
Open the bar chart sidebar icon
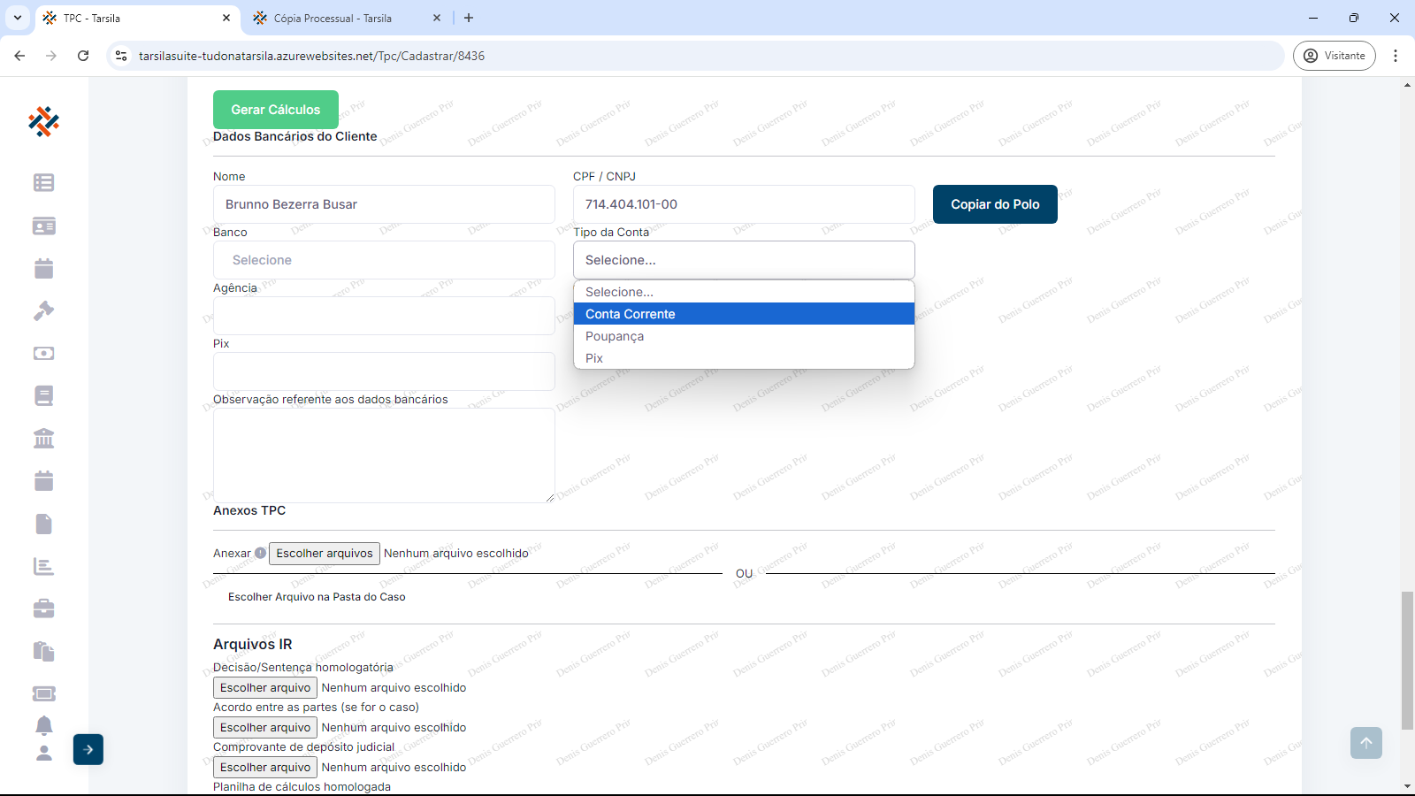(43, 566)
